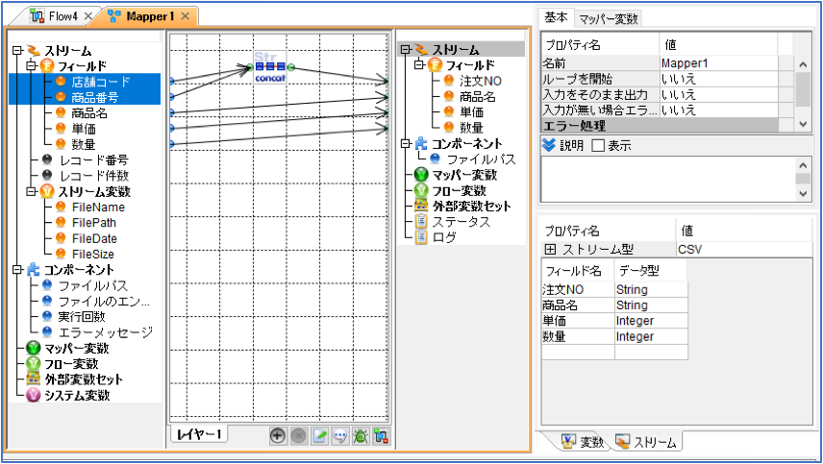Viewport: 823px width, 464px height.
Task: Click the Flow4 tab icon
Action: coord(37,15)
